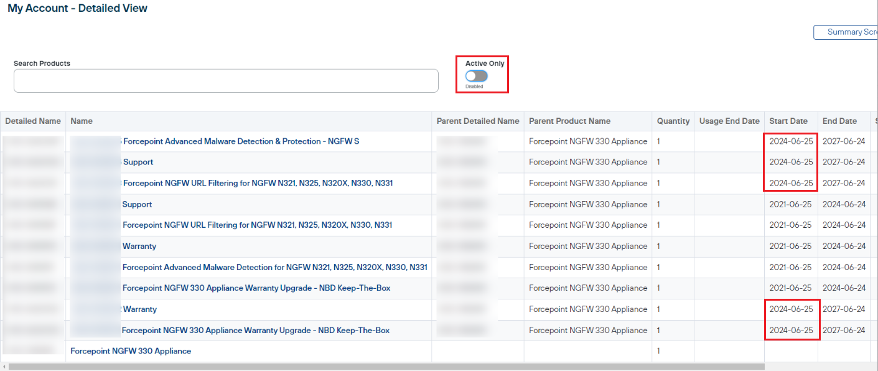Open URL Filtering link starting 2021-06-25
This screenshot has height=371, width=878.
click(x=257, y=225)
